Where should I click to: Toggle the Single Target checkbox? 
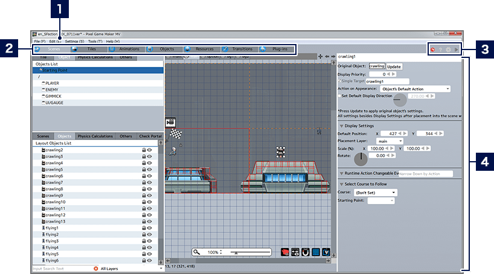click(x=339, y=81)
